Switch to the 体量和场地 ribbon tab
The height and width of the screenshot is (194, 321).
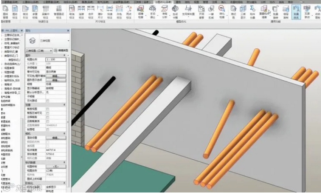coord(236,2)
